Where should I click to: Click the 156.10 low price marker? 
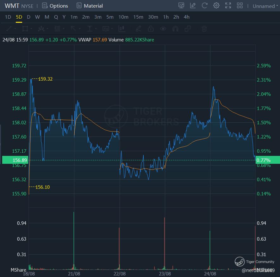[x=42, y=187]
